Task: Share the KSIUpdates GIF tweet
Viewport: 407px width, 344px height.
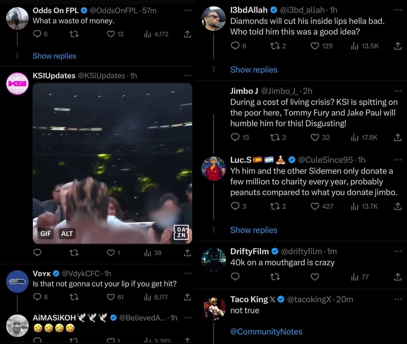Action: 187,253
